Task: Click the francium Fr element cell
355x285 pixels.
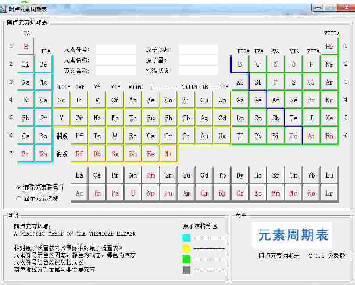Action: pyautogui.click(x=26, y=154)
